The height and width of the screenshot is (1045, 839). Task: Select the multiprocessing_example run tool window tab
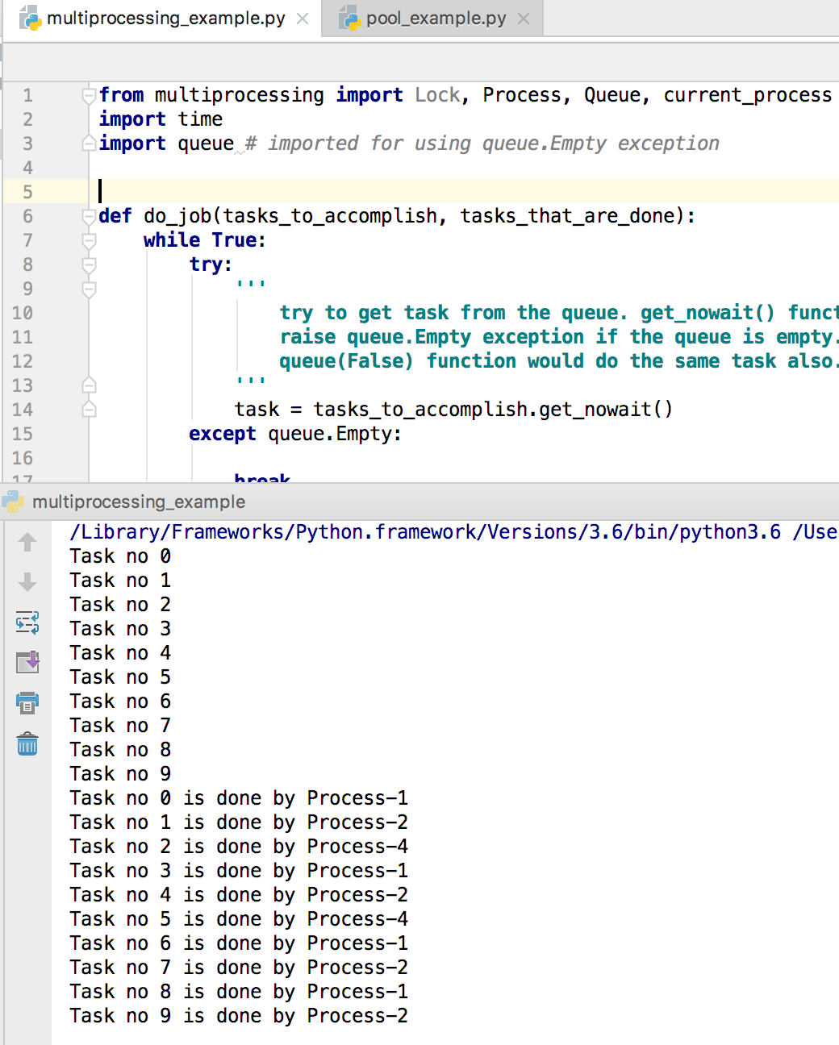click(x=137, y=502)
